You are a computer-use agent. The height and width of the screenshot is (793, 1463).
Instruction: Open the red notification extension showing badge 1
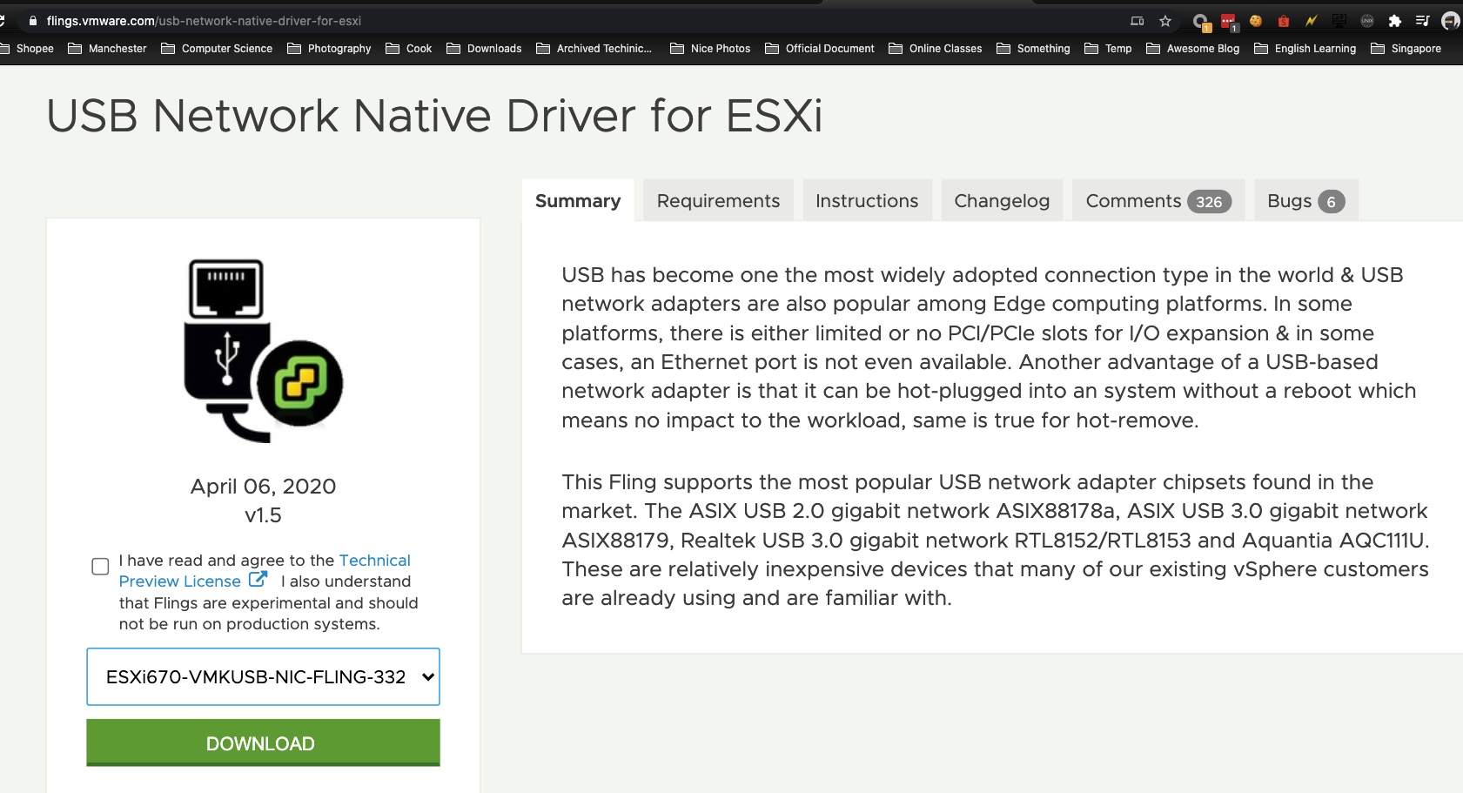[1227, 19]
